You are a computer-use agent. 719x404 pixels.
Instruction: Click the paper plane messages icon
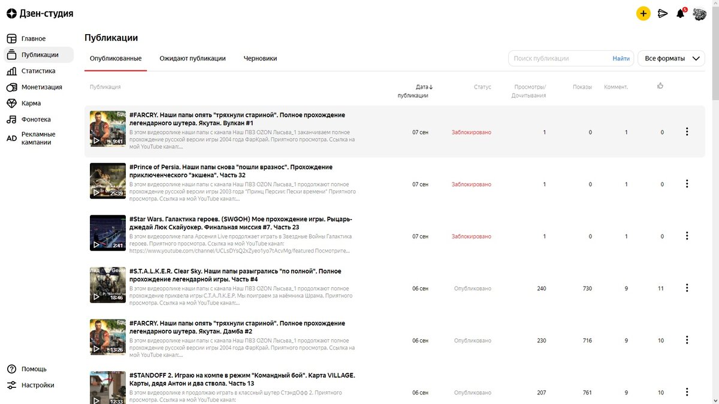(x=662, y=13)
